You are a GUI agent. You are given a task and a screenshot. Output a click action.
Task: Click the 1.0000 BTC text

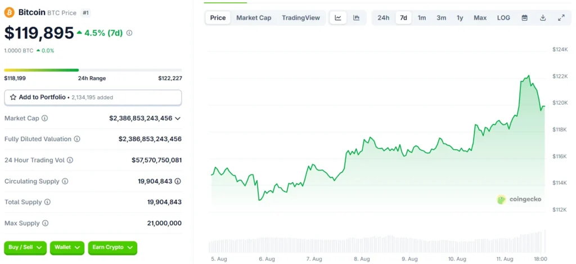19,51
